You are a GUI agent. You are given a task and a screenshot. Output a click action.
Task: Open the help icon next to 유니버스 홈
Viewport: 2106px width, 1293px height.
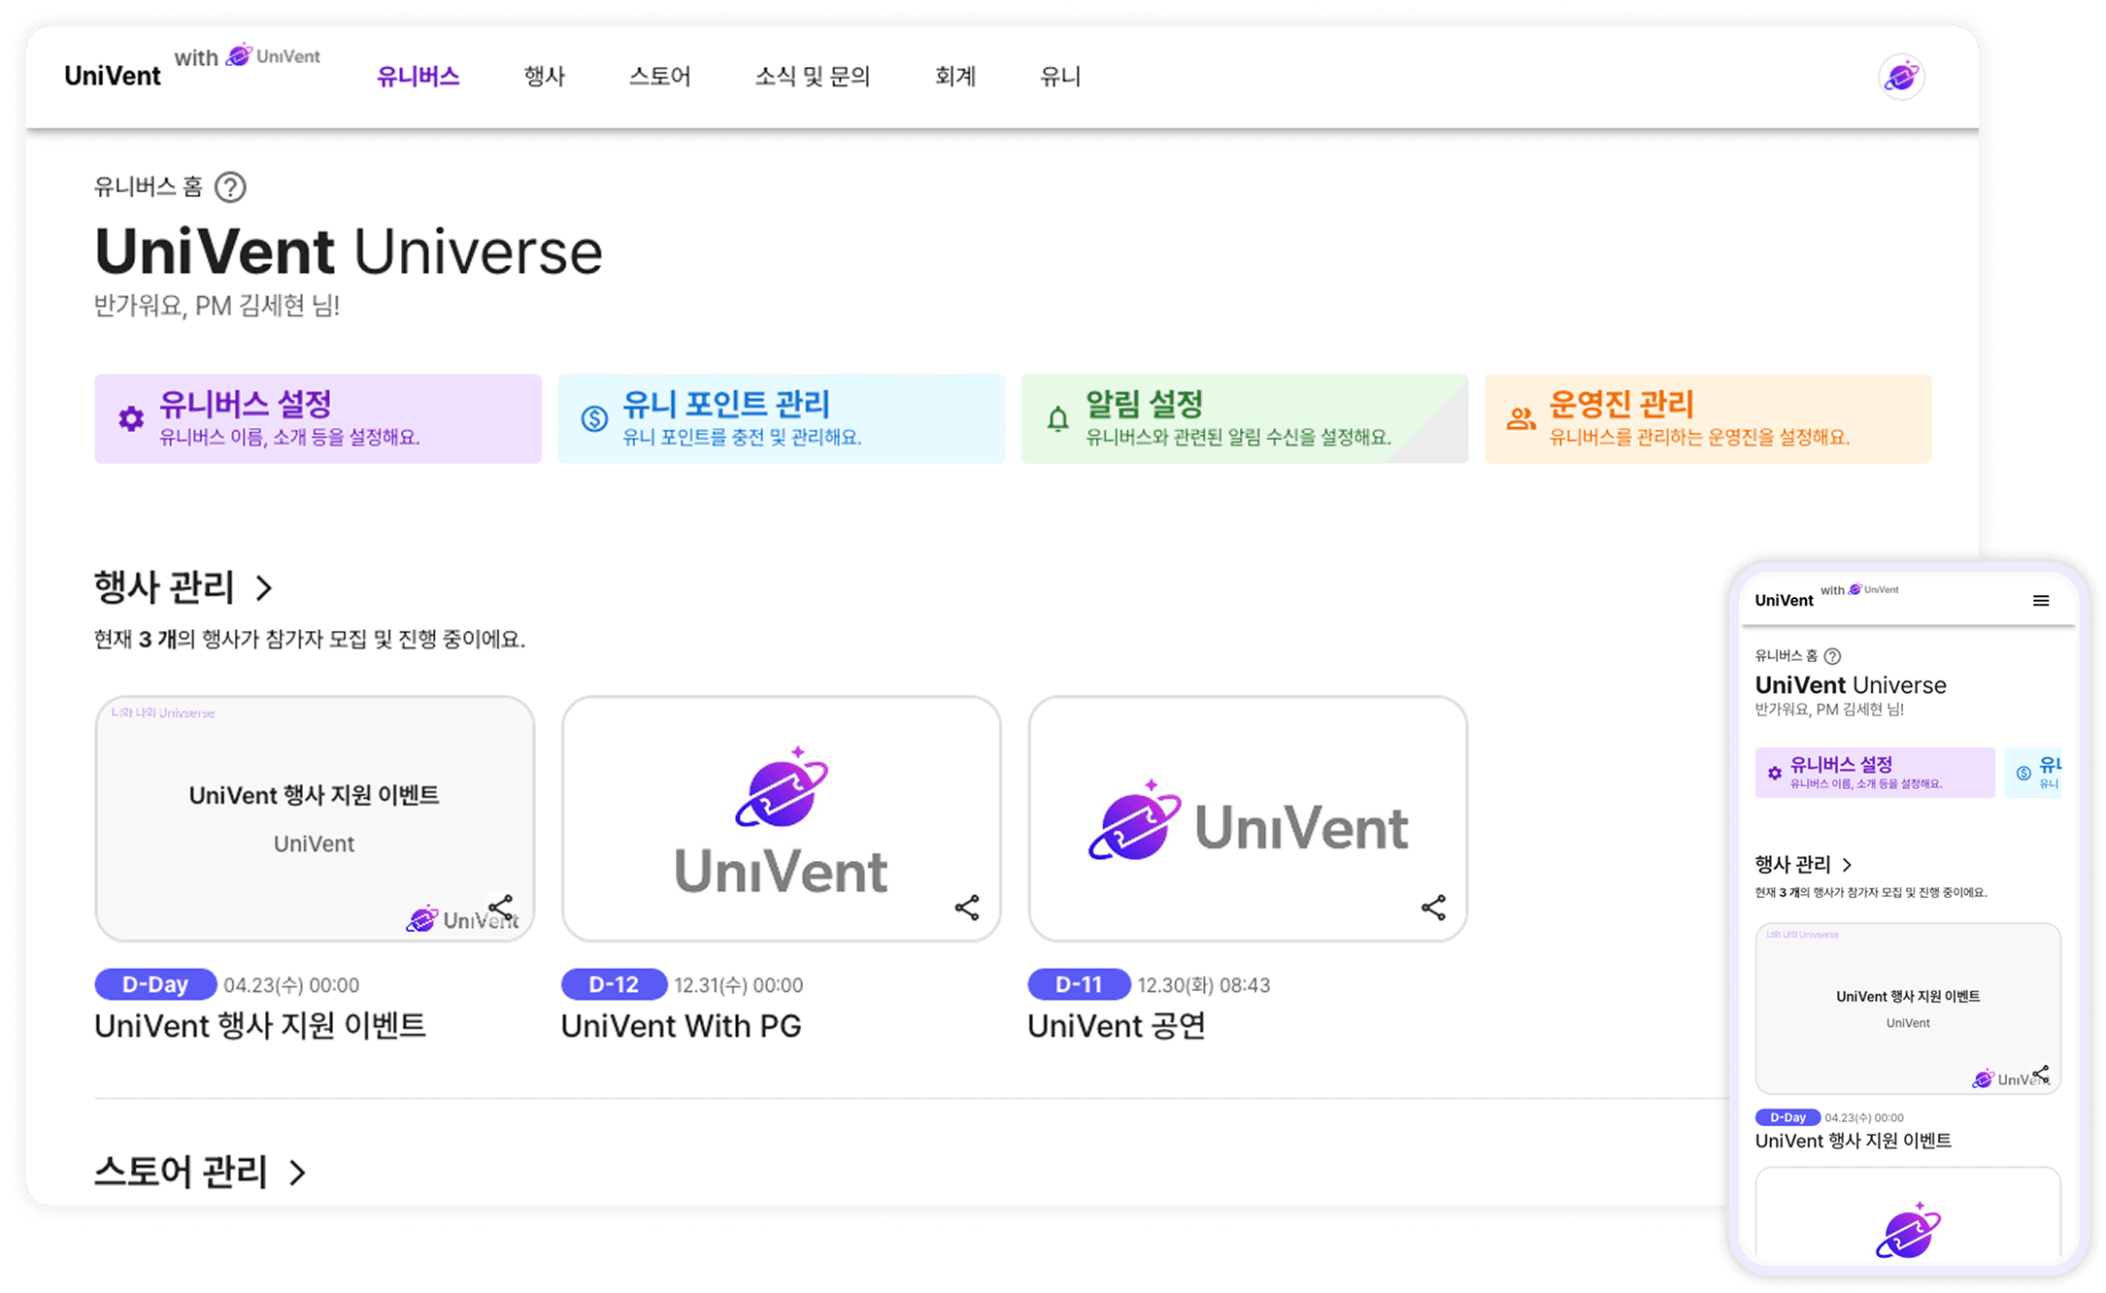click(x=231, y=186)
